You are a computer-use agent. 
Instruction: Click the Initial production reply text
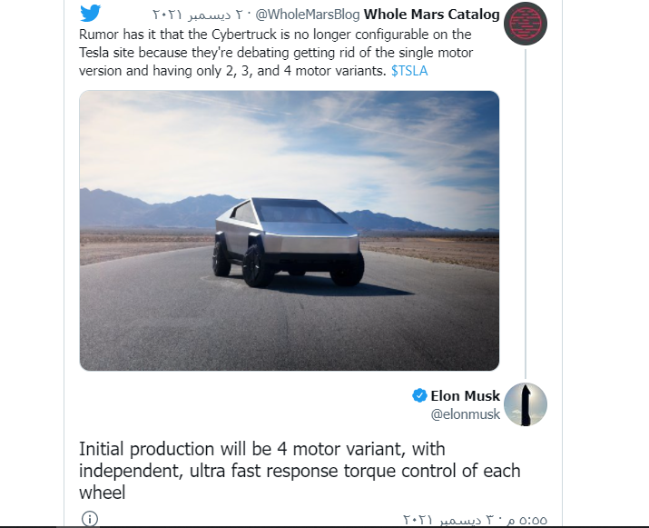(300, 471)
